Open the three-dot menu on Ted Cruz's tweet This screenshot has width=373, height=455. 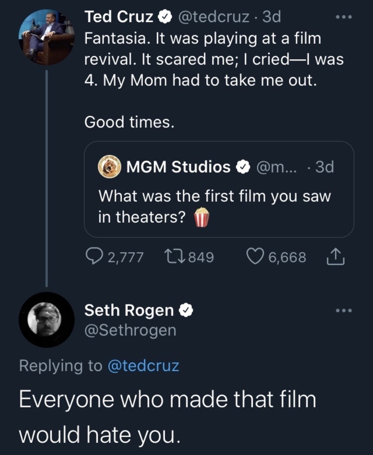[344, 17]
